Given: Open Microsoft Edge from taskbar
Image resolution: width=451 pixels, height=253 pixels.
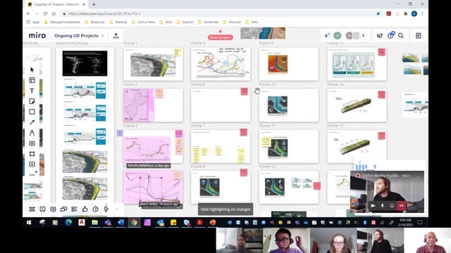Looking at the screenshot, I should pos(68,222).
